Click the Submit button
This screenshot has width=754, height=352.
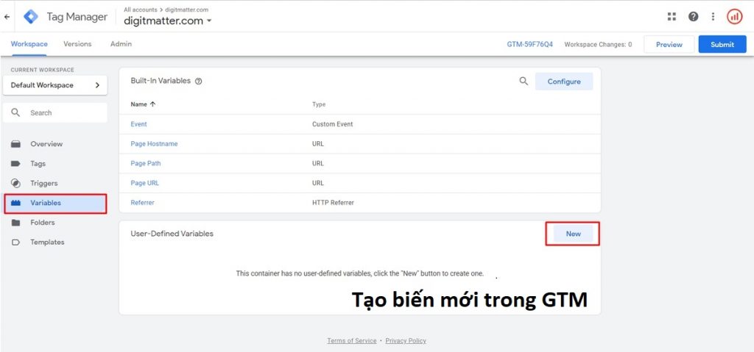[x=722, y=45]
